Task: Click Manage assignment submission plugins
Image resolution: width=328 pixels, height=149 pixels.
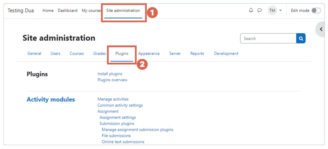Action: pos(137,129)
